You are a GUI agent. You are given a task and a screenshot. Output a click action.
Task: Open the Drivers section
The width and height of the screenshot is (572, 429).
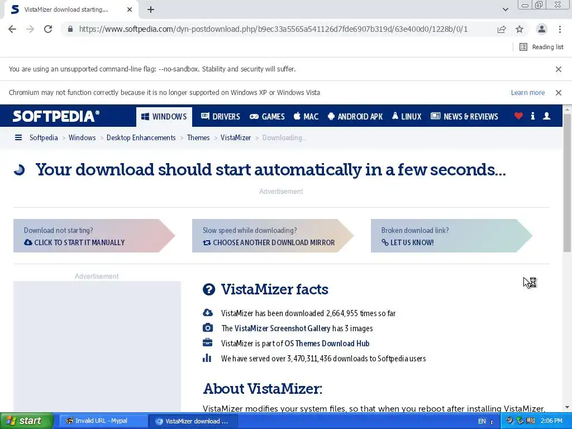(x=220, y=117)
